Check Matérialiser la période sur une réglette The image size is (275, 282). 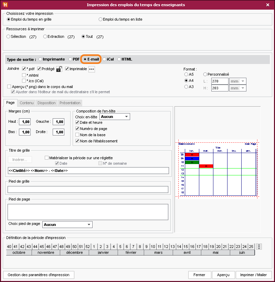pyautogui.click(x=46, y=158)
